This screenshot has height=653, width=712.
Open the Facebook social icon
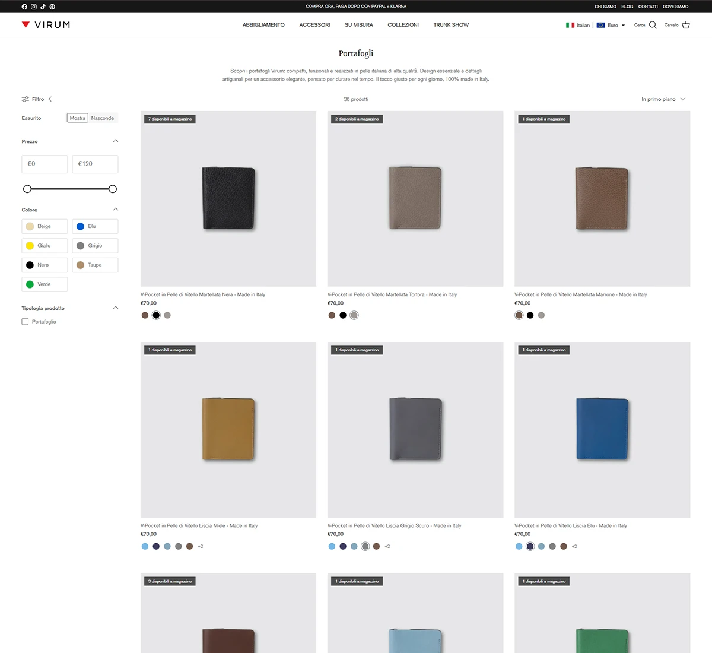tap(24, 7)
